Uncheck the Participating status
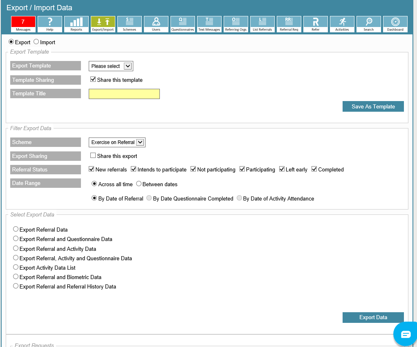The width and height of the screenshot is (417, 347). [242, 169]
